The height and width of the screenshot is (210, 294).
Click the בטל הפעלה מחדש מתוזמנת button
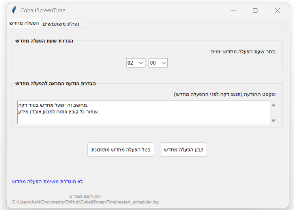(x=121, y=149)
